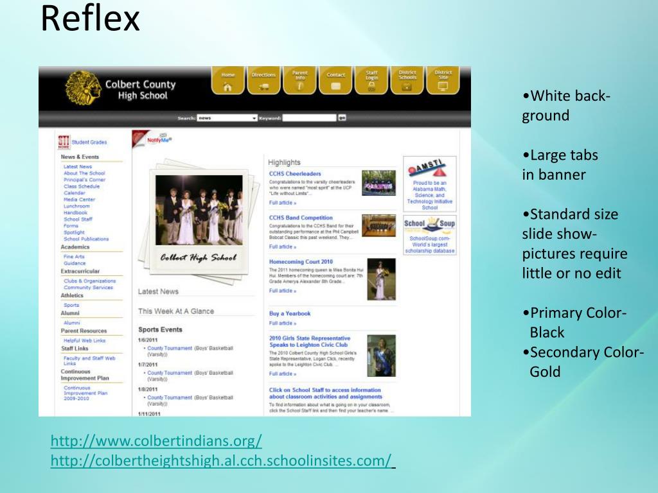658x493 pixels.
Task: Open the Sports link under Athletics
Action: point(71,305)
